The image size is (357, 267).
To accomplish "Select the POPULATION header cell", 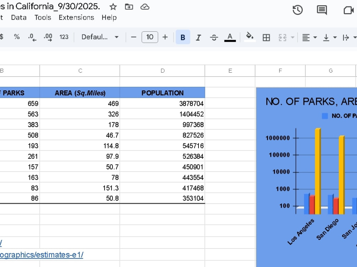I will pos(162,93).
